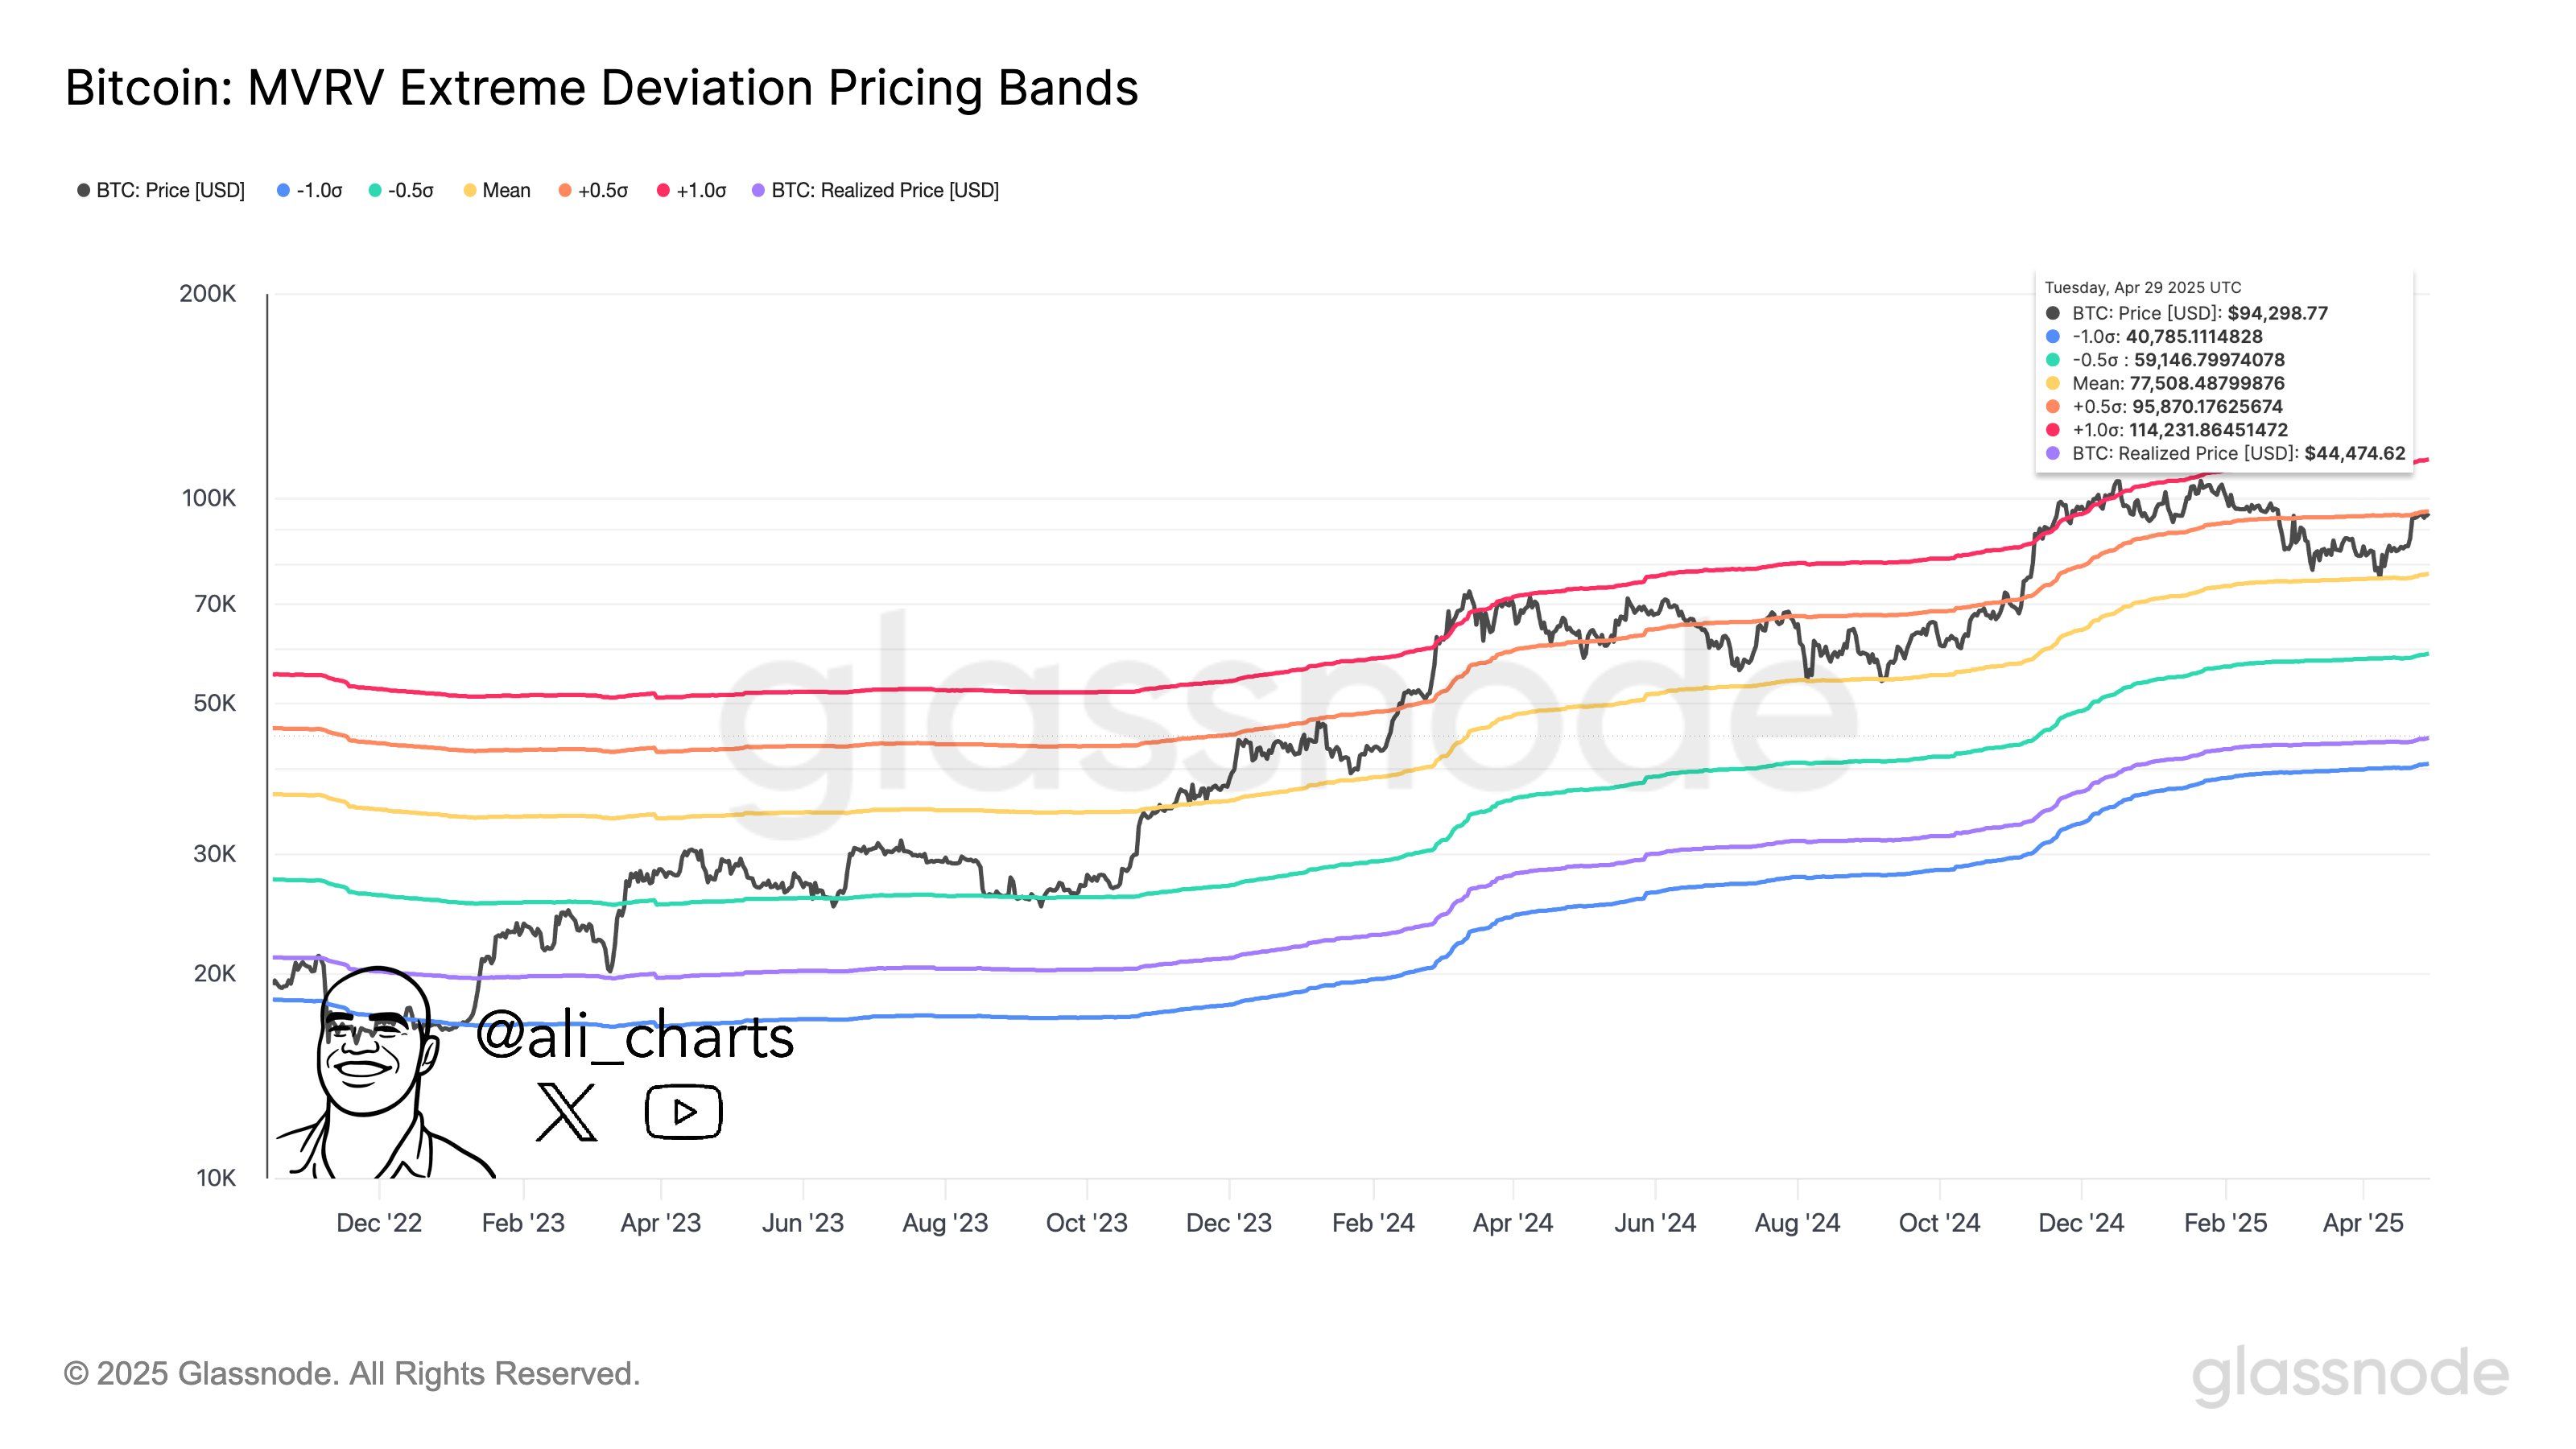Click the X (Twitter) logo icon
Screen dimensions: 2576x1449
click(x=566, y=1111)
